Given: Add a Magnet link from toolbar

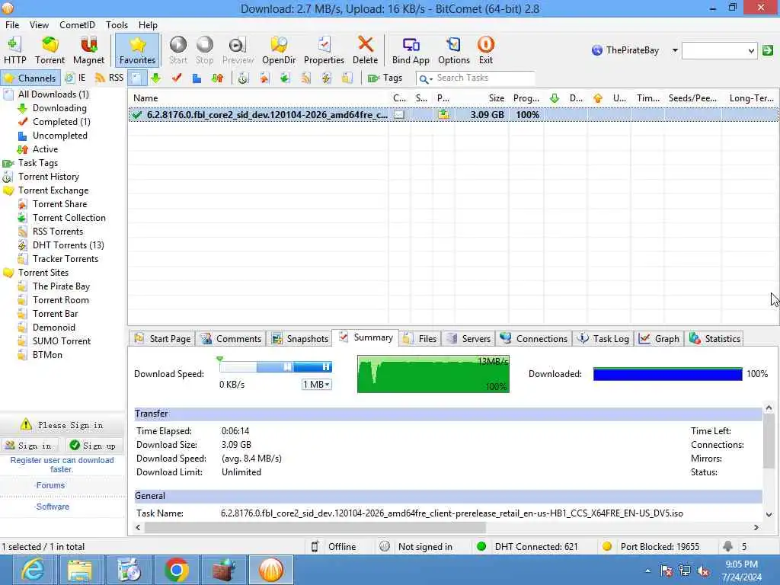Looking at the screenshot, I should tap(88, 50).
